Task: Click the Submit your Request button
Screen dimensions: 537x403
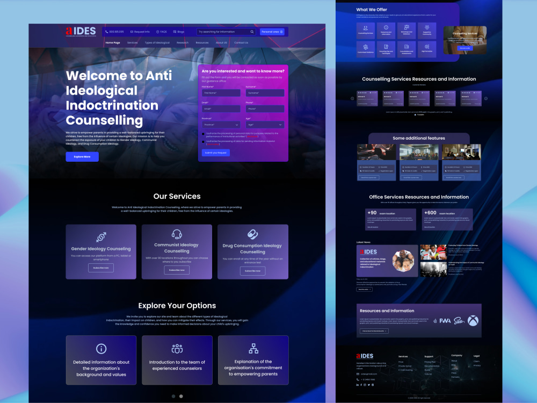Action: click(x=216, y=153)
